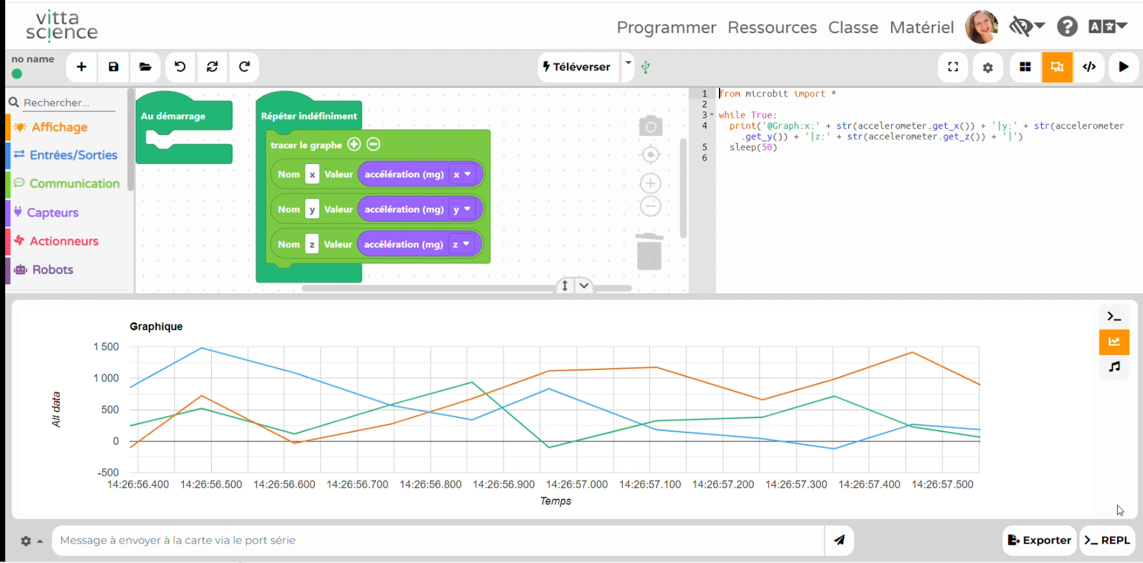
Task: Create a new project with plus icon
Action: [81, 67]
